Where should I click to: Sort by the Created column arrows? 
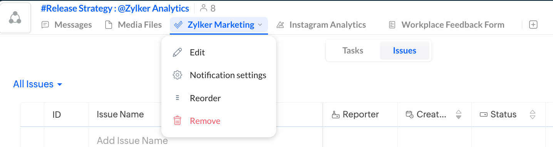click(x=458, y=114)
